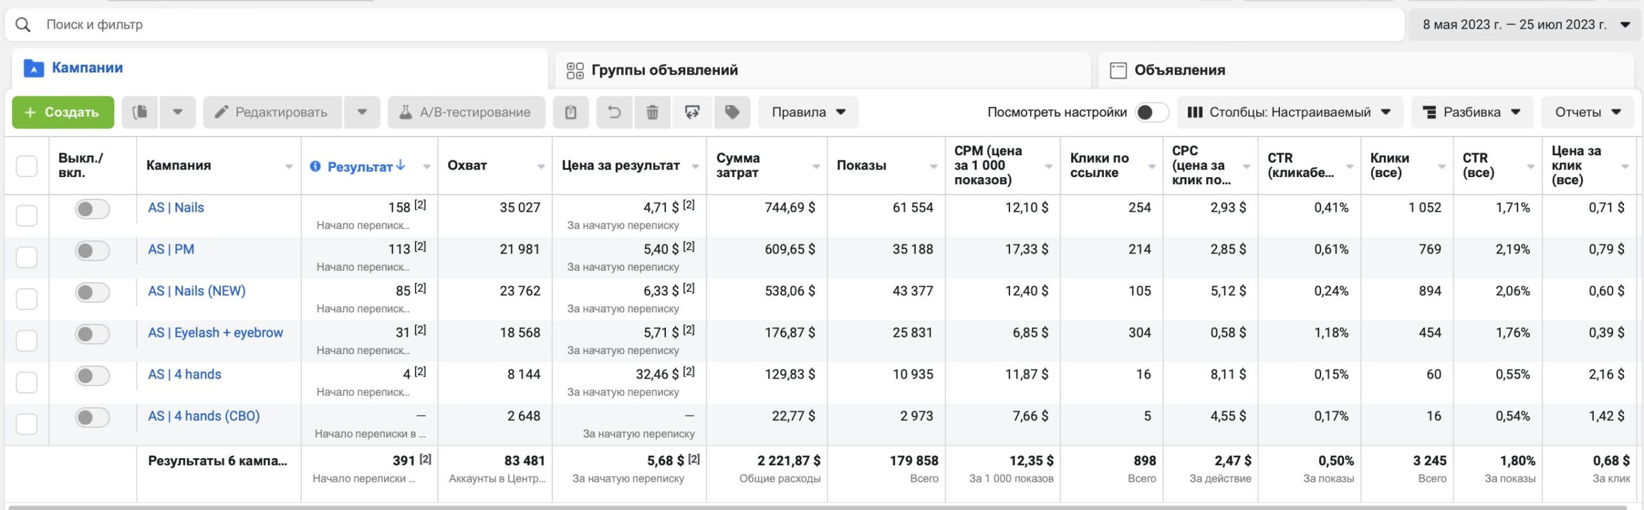The height and width of the screenshot is (510, 1644).
Task: Click the Показы column header
Action: 886,166
